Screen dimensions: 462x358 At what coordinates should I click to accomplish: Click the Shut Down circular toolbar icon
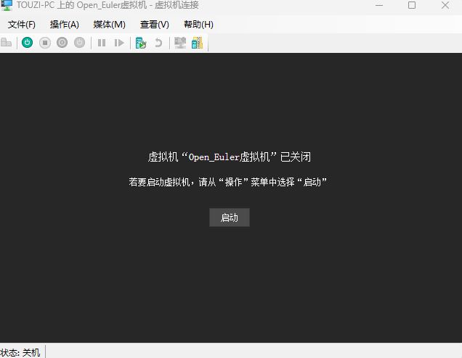point(62,43)
